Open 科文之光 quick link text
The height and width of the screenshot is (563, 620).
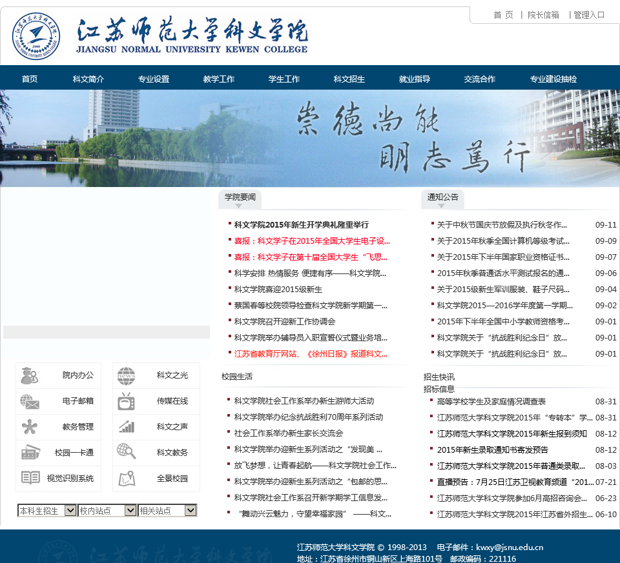coord(172,375)
